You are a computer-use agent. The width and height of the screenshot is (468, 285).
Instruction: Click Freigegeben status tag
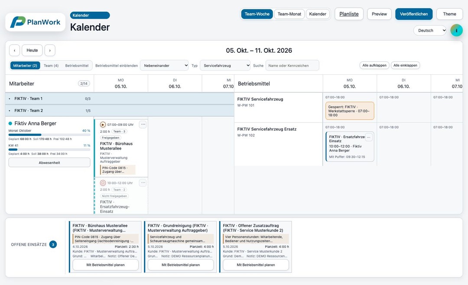pyautogui.click(x=110, y=138)
